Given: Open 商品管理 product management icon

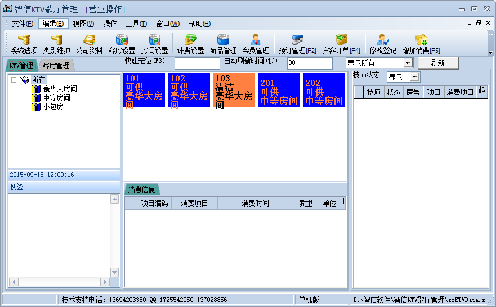Looking at the screenshot, I should pyautogui.click(x=223, y=43).
